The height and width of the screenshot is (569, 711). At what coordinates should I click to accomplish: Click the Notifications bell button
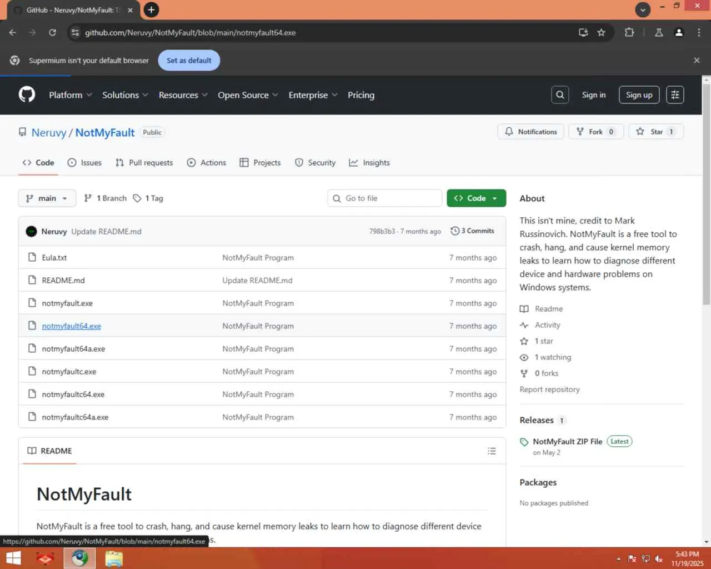(x=531, y=132)
